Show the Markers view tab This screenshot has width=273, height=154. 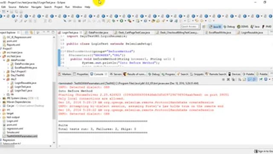[x=64, y=74]
